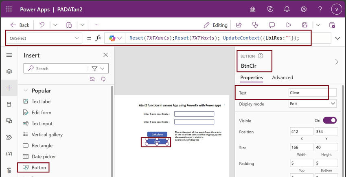
Task: Expand the save options dropdown
Action: pos(318,25)
